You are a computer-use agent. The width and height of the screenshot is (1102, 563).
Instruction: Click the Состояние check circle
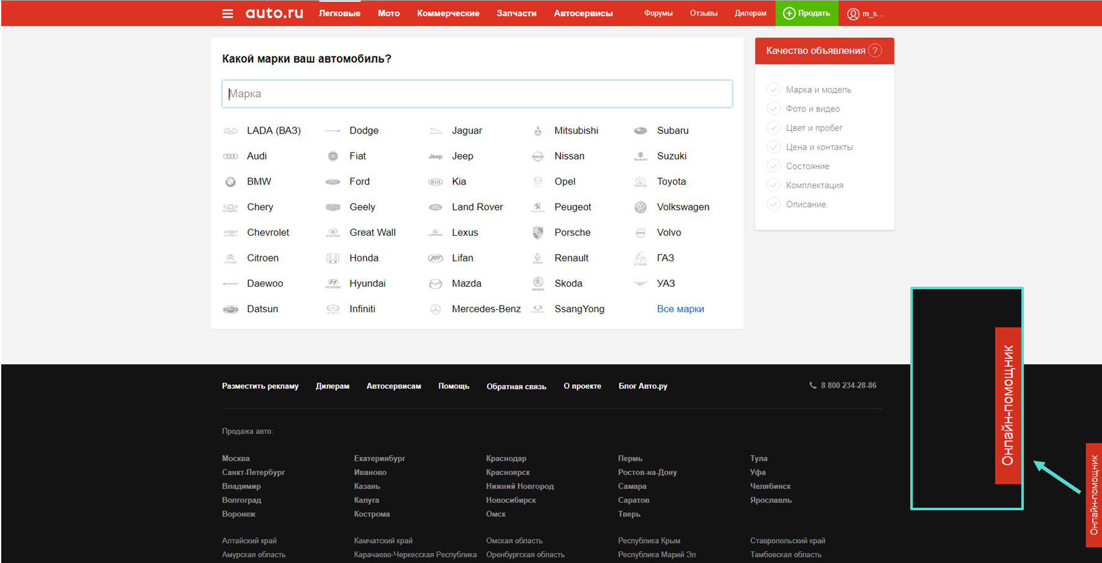pyautogui.click(x=774, y=166)
